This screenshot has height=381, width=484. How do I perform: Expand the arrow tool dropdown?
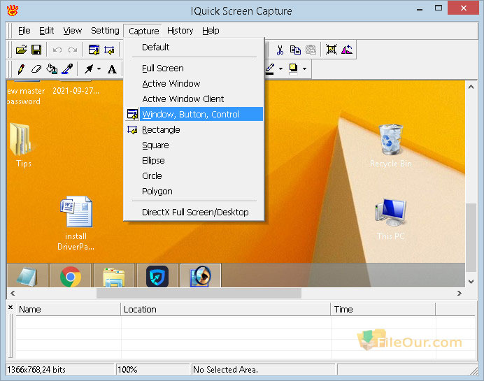click(99, 69)
